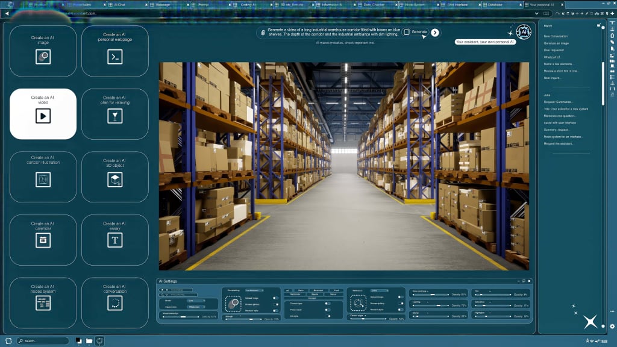
Task: Open the Create an AI nodes system card
Action: (x=43, y=302)
